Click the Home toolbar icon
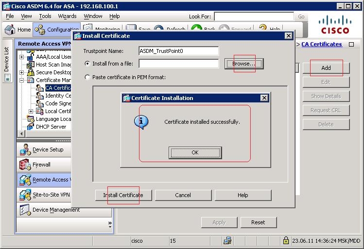 (10, 30)
